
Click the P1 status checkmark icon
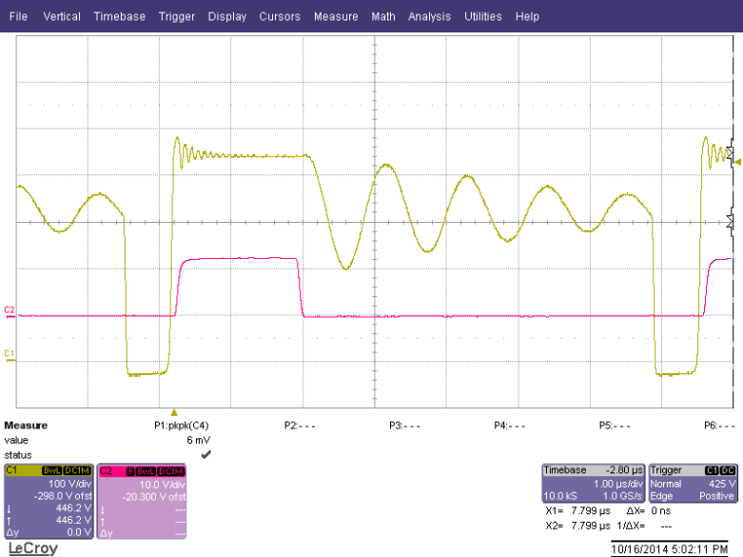pyautogui.click(x=206, y=455)
